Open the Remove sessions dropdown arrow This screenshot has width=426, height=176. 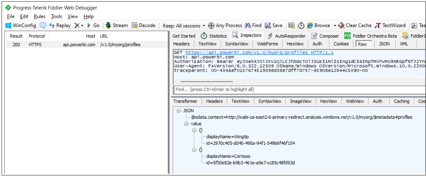pyautogui.click(x=82, y=25)
